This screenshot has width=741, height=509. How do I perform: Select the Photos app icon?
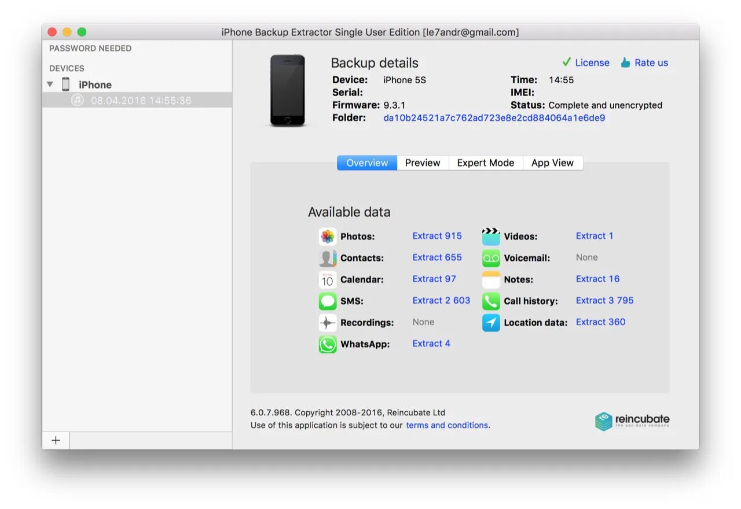328,236
